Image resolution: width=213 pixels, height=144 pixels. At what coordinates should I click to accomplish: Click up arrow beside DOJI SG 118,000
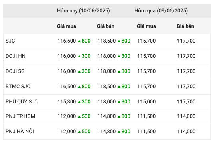[x=119, y=71]
